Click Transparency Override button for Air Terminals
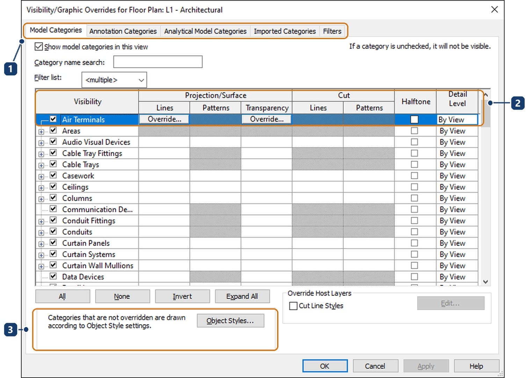The height and width of the screenshot is (378, 531). coord(267,119)
